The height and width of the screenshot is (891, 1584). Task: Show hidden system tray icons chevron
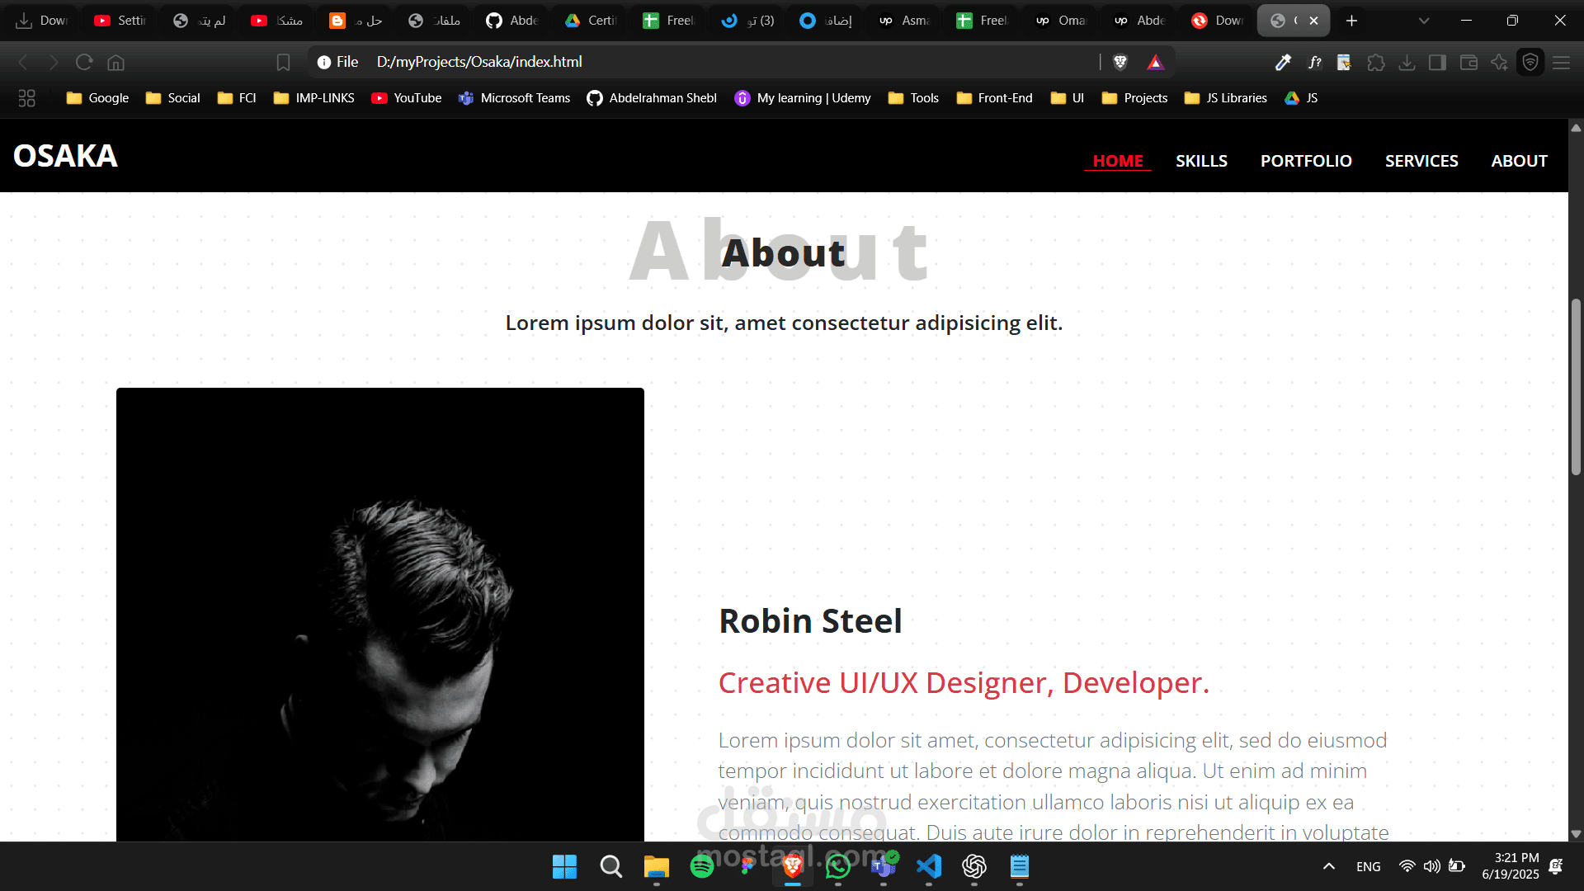coord(1328,866)
